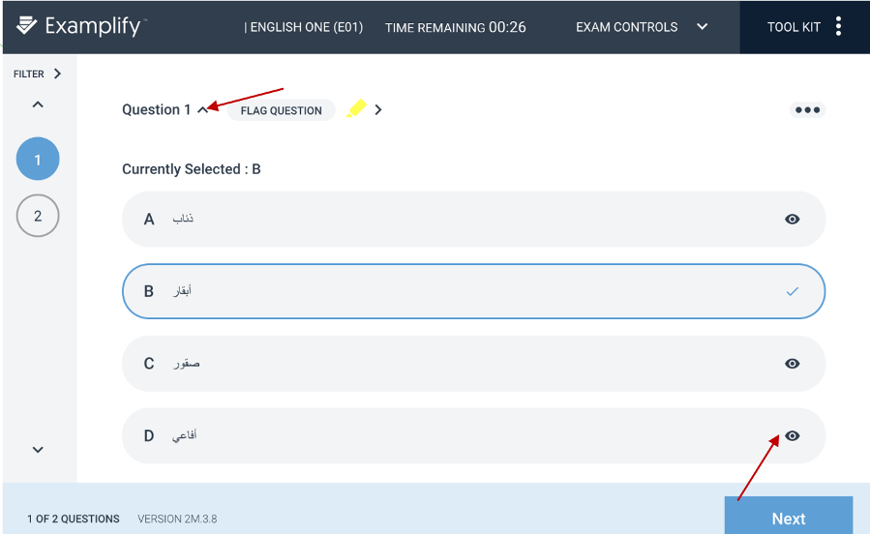Click the Flag Question button
This screenshot has width=870, height=534.
tap(281, 109)
